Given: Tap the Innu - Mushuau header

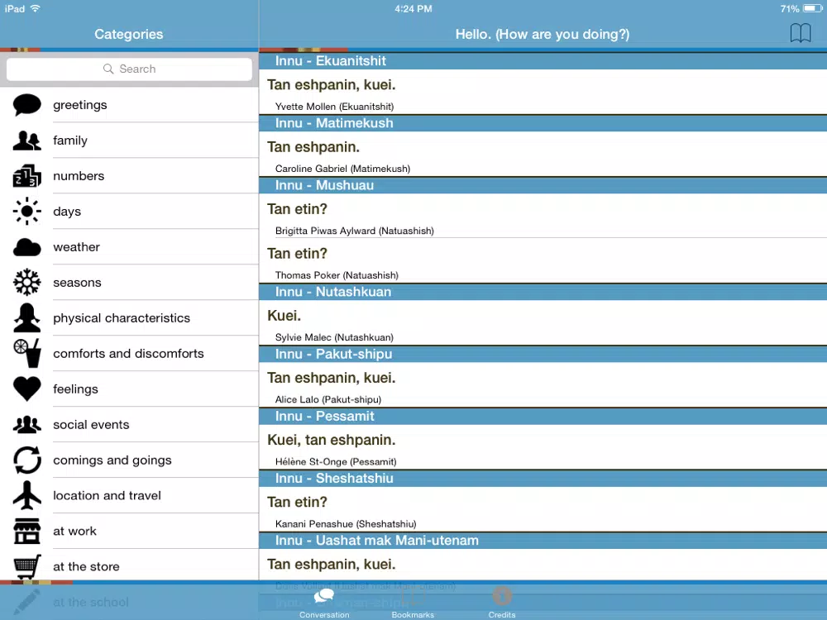Looking at the screenshot, I should click(x=543, y=185).
